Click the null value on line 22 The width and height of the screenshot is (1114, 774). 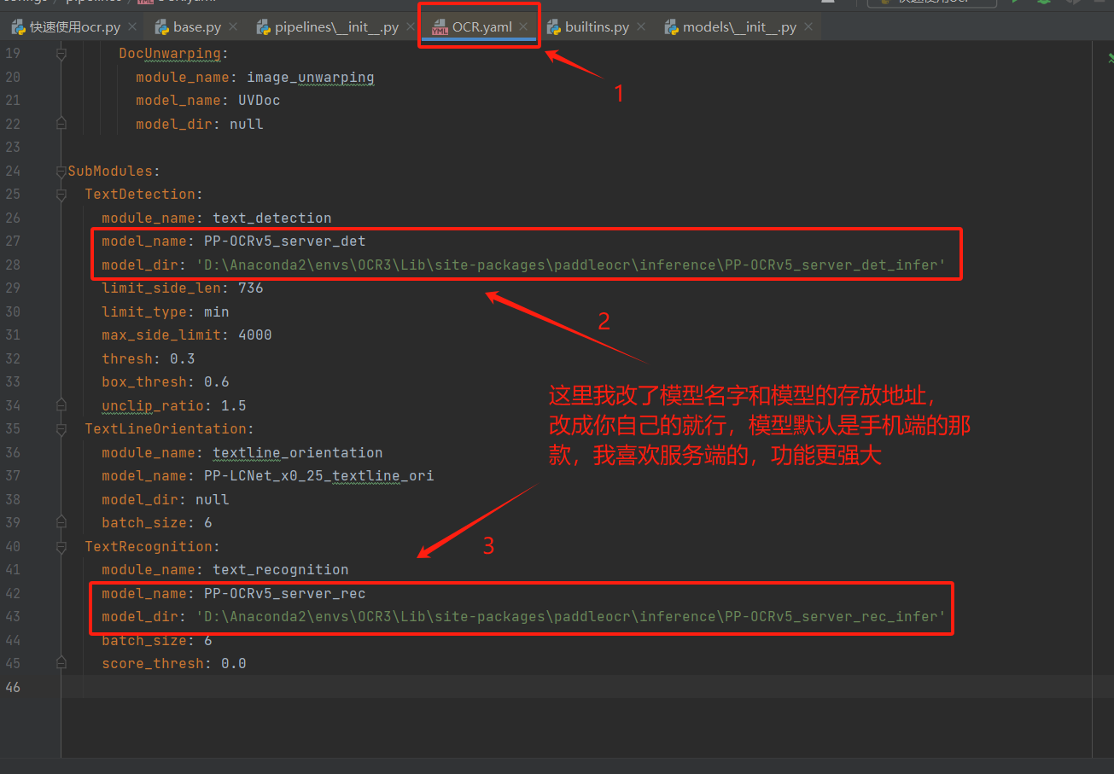coord(247,124)
